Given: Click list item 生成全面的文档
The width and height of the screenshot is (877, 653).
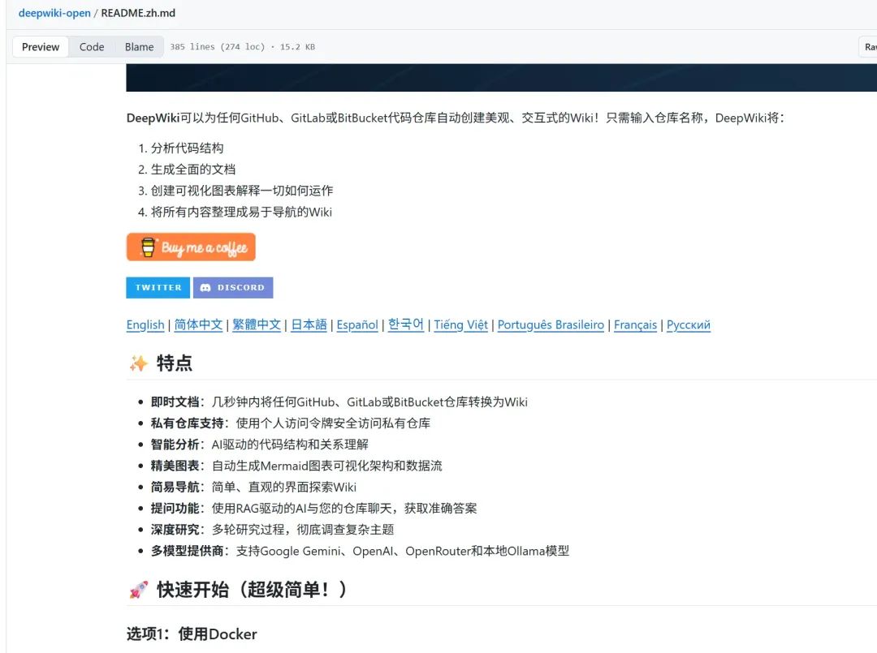Looking at the screenshot, I should 193,170.
